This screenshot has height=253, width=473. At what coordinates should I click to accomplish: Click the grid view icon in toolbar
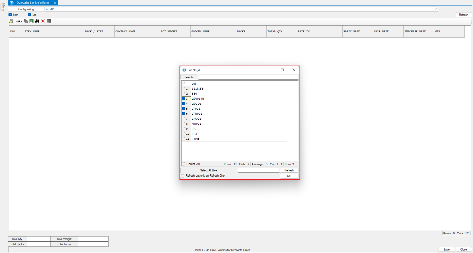coord(49,21)
